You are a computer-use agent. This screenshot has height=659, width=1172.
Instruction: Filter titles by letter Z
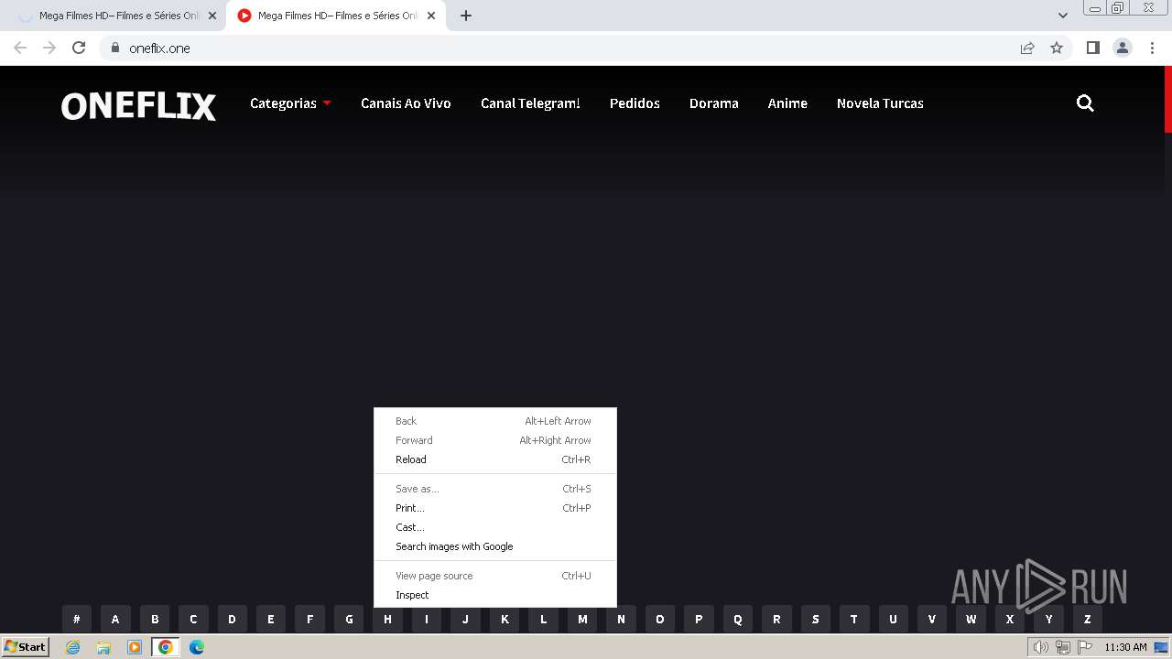click(1088, 619)
